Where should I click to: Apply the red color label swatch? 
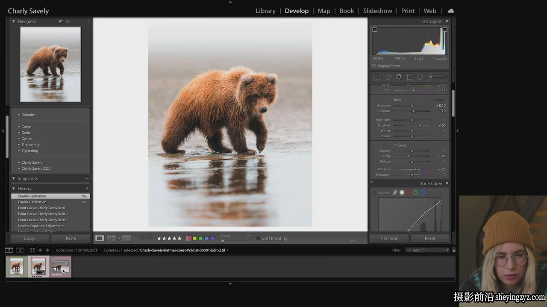click(188, 238)
